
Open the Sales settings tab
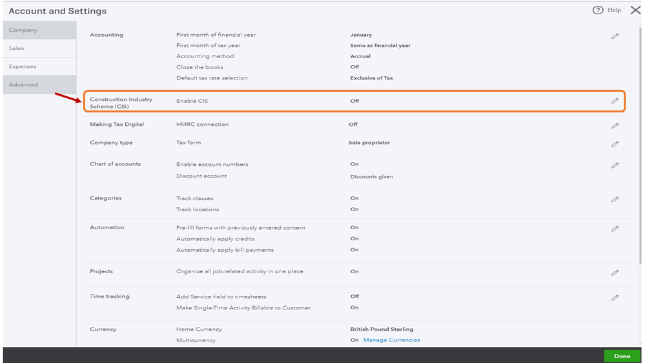(17, 48)
